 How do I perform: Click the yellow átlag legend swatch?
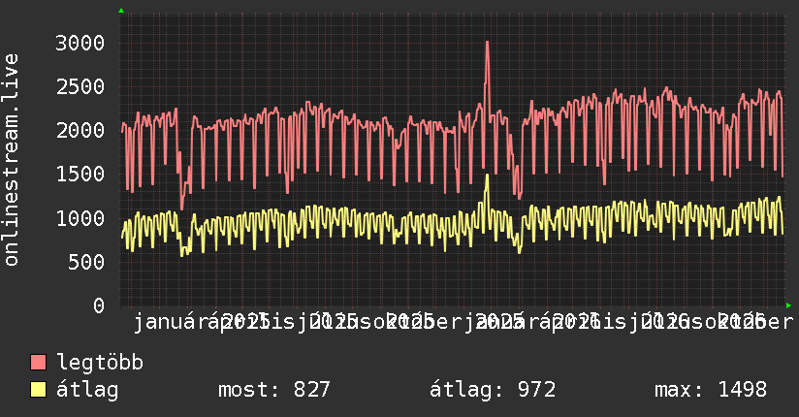click(x=38, y=390)
